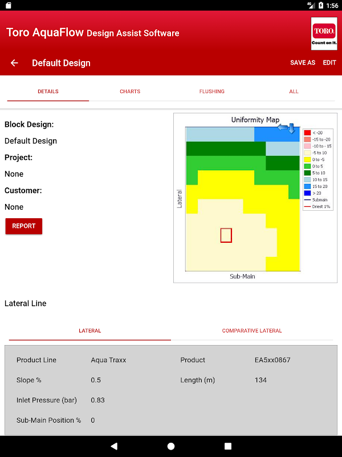The image size is (342, 457).
Task: Tap the dark blue '> 20' legend swatch
Action: pyautogui.click(x=307, y=193)
